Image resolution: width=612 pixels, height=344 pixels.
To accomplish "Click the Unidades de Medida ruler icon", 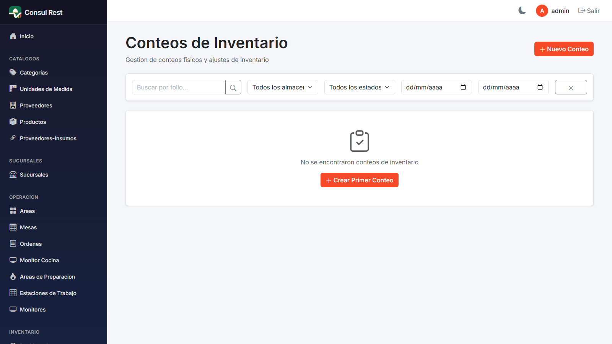I will click(x=13, y=89).
